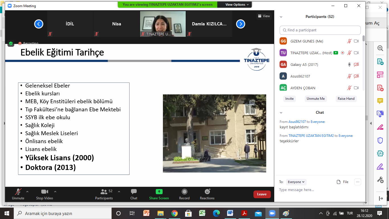Screen dimensions: 389x219
Task: Open Microsoft Edge from the taskbar
Action: pyautogui.click(x=216, y=213)
